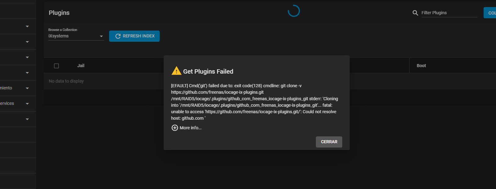Click the refresh arrow icon in Refresh Index
Image resolution: width=496 pixels, height=189 pixels.
tap(118, 36)
